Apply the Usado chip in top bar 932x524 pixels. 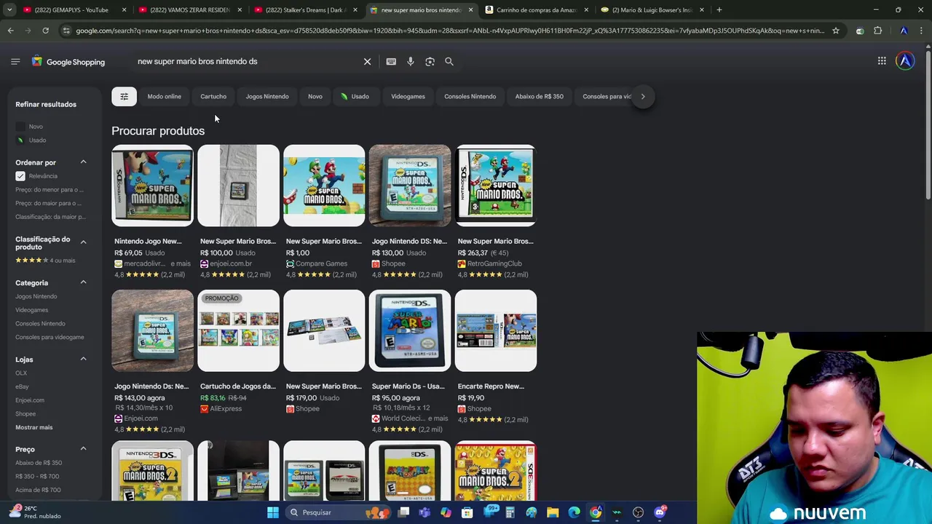coord(355,96)
